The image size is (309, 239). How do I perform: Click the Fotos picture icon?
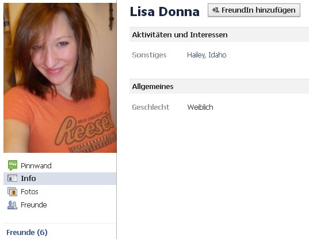12,191
